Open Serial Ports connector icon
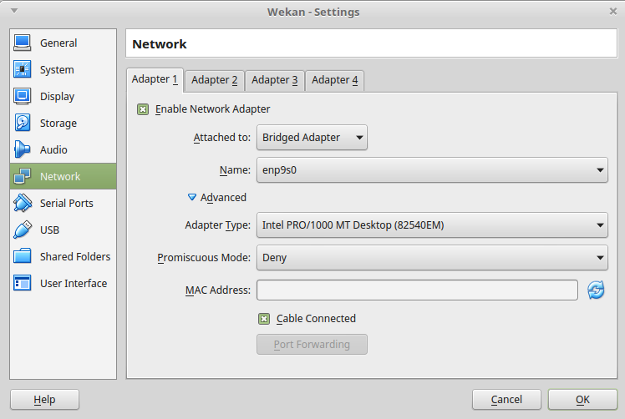This screenshot has width=625, height=419. (23, 204)
